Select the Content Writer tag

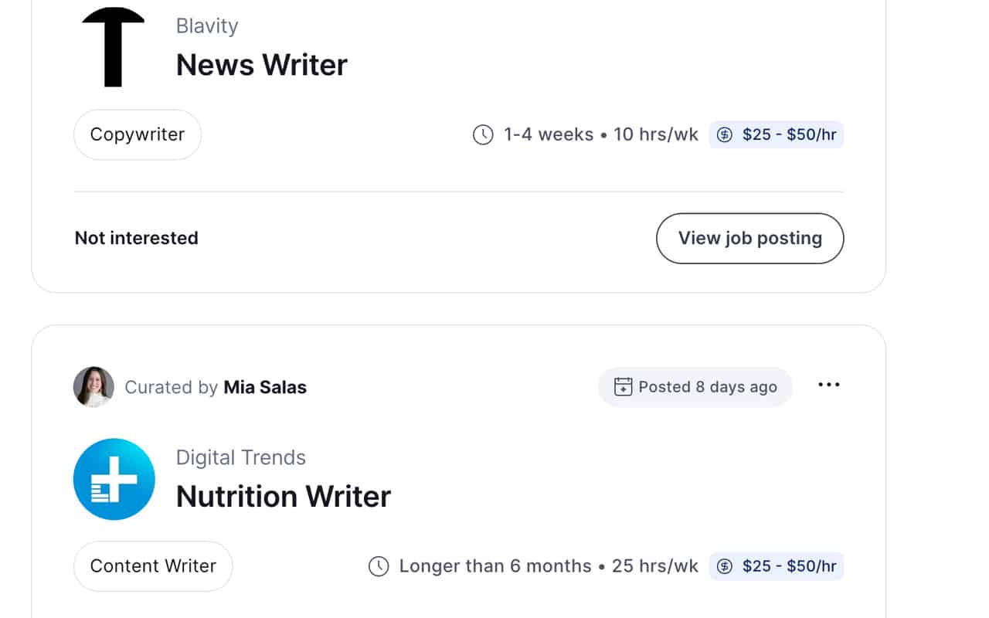tap(153, 566)
